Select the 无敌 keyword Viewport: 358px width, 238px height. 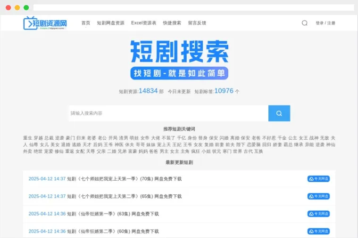click(x=325, y=138)
